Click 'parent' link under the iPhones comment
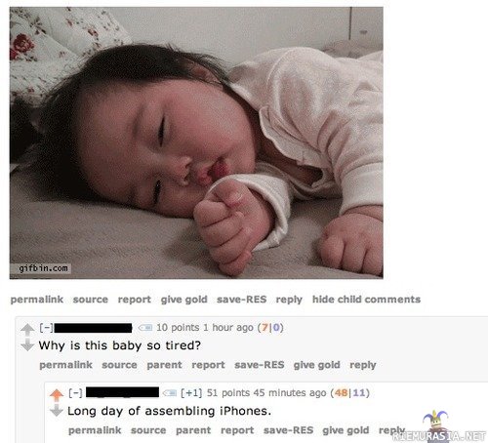The image size is (488, 443). [x=193, y=430]
